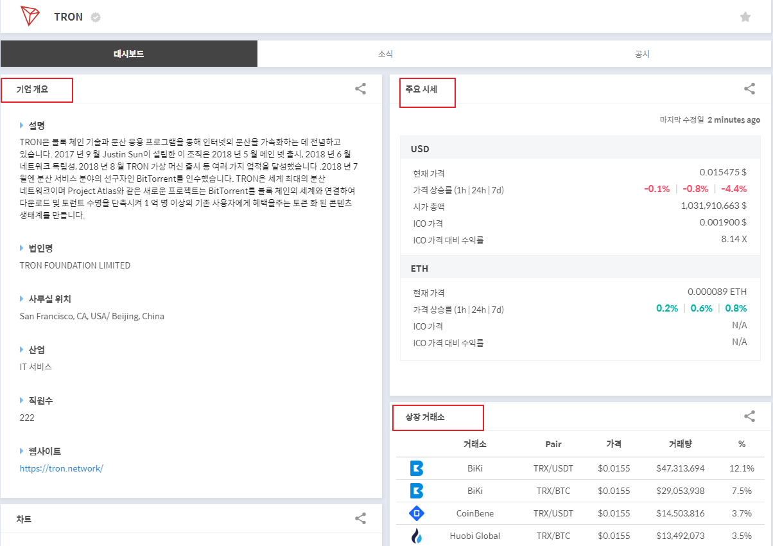This screenshot has width=773, height=546.
Task: Click the ETH 0.8% 7d change
Action: pos(736,308)
